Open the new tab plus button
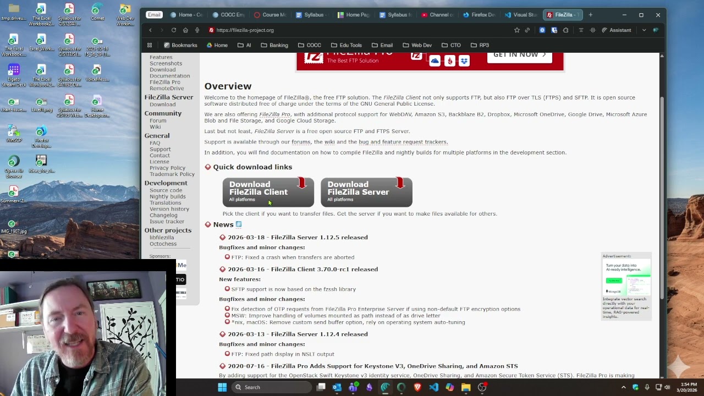The width and height of the screenshot is (704, 396). 590,15
